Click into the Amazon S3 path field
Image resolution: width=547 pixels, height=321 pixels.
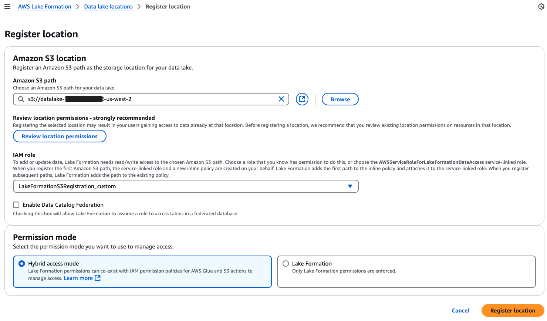(x=151, y=99)
